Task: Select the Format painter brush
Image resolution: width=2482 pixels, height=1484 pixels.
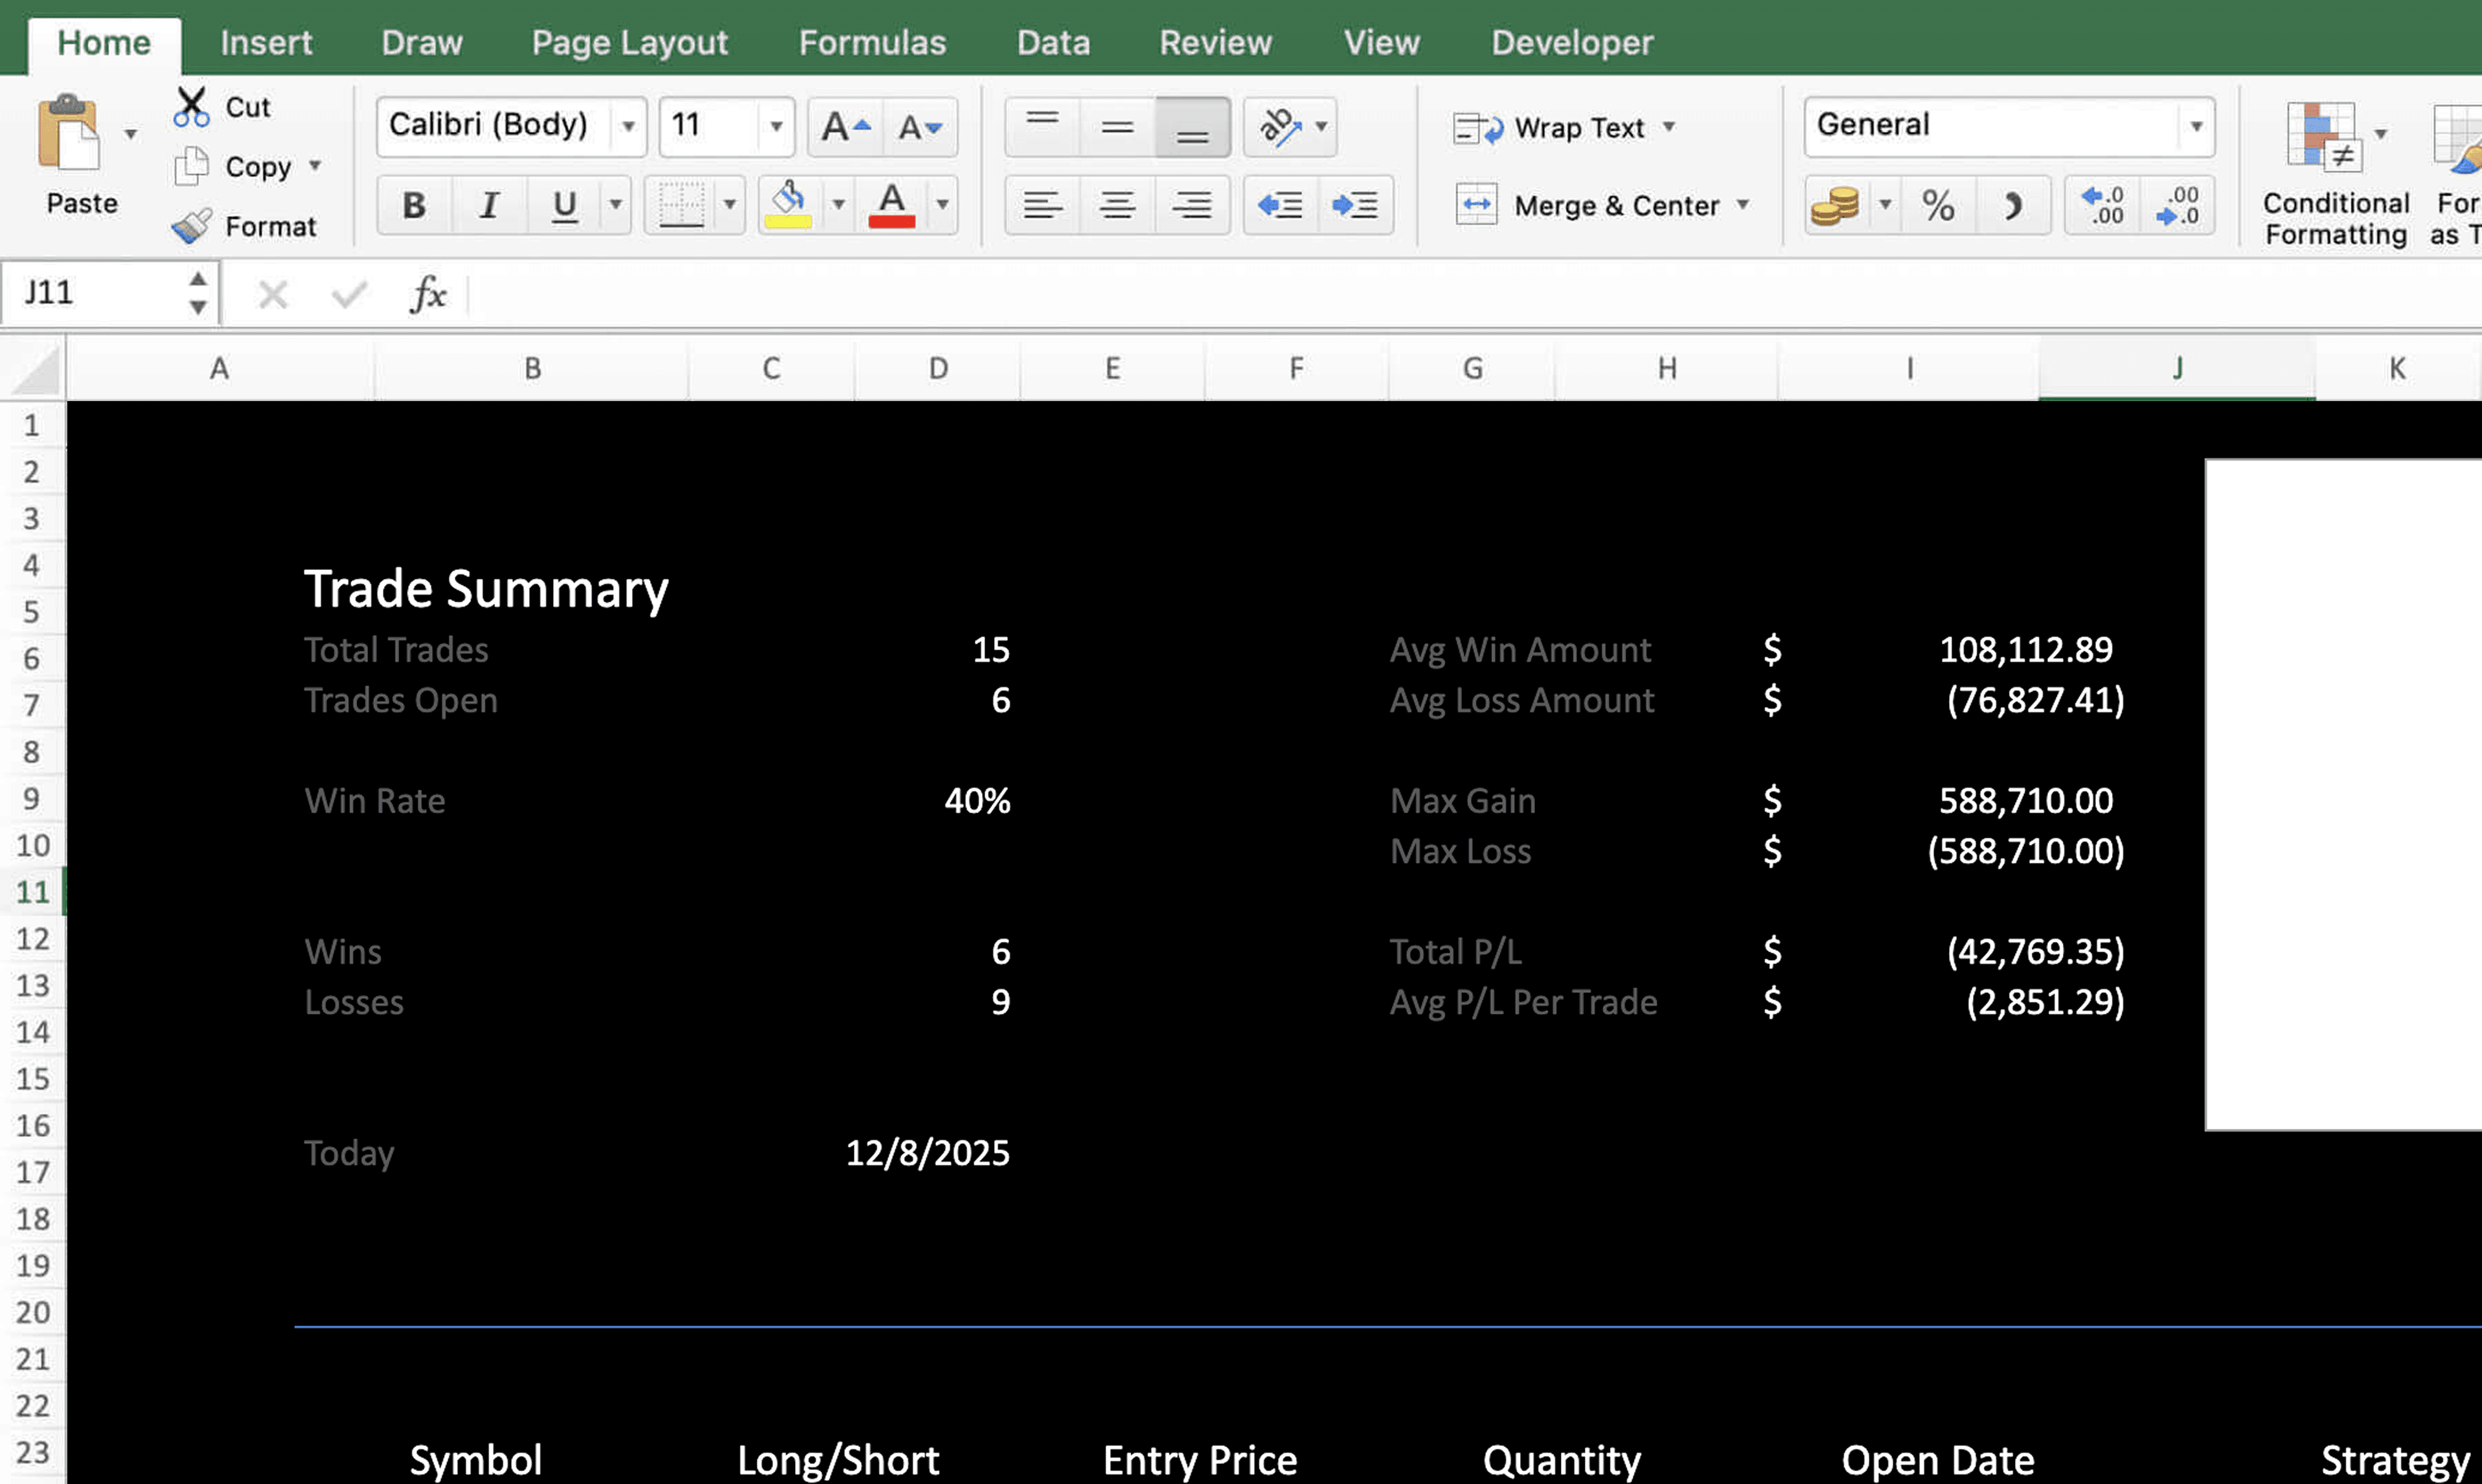Action: pyautogui.click(x=191, y=226)
